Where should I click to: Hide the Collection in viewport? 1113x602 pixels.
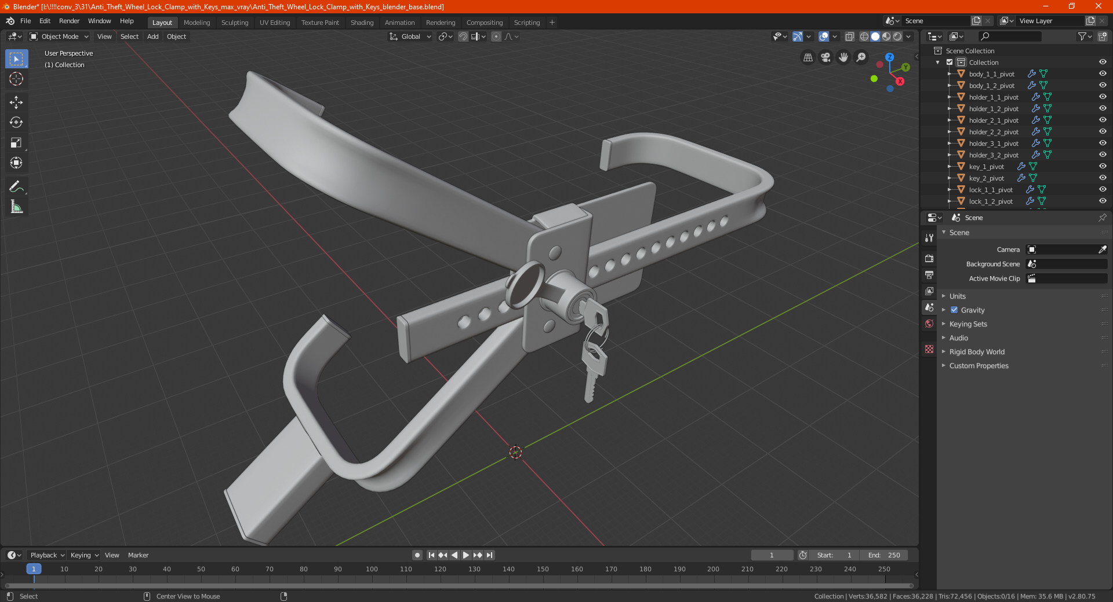coord(1103,62)
